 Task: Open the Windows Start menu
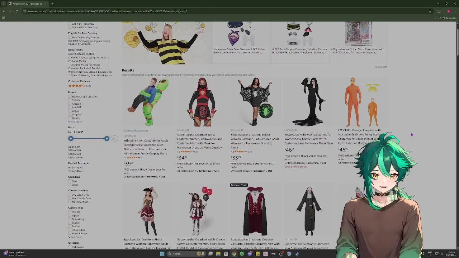(162, 254)
